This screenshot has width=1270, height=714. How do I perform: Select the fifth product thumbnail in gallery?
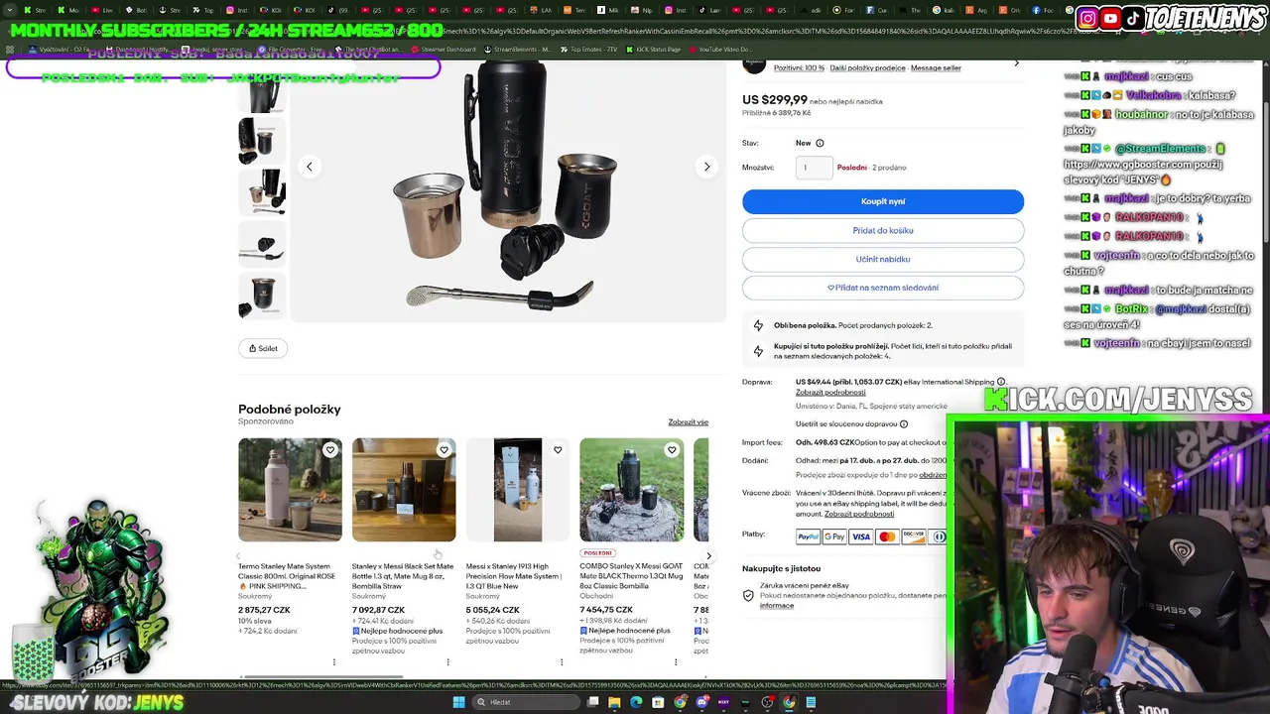(262, 296)
